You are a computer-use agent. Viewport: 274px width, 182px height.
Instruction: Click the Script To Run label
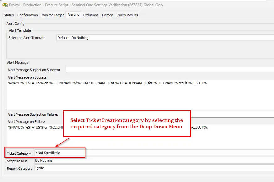(x=17, y=161)
